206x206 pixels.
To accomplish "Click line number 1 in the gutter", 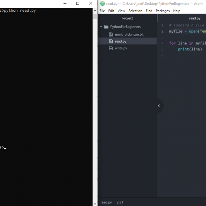I will [162, 25].
